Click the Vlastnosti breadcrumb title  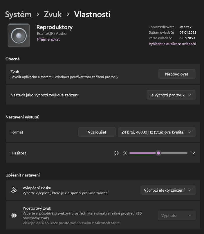92,14
